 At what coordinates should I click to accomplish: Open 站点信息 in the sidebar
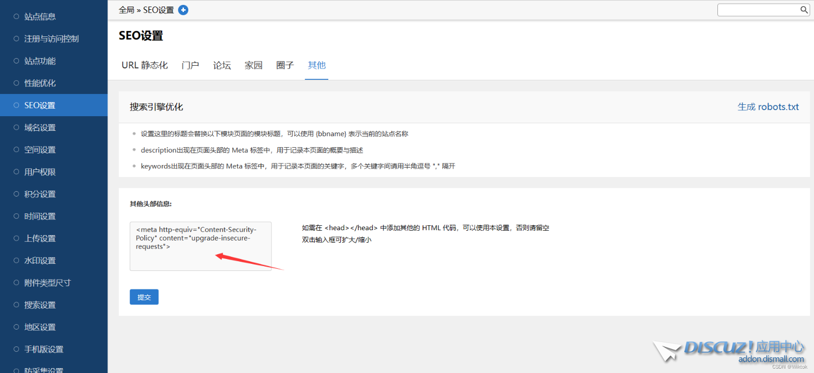(40, 17)
